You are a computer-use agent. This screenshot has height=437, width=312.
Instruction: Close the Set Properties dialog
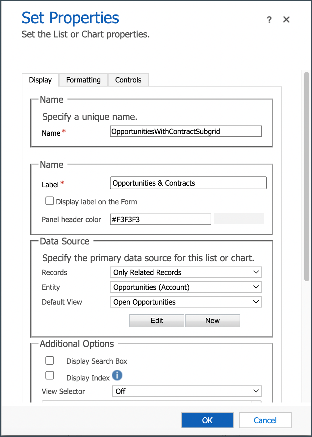coord(286,20)
